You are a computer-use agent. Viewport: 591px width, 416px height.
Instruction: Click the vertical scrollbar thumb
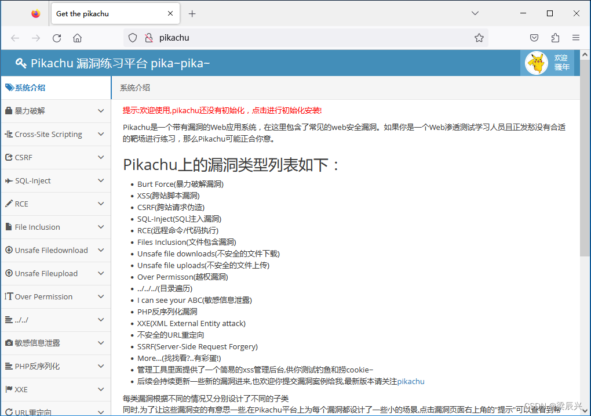(585, 158)
